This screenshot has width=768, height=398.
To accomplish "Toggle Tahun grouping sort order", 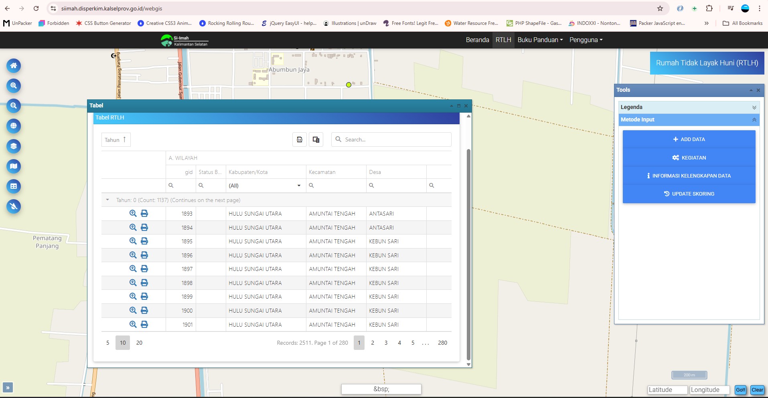I will (116, 140).
